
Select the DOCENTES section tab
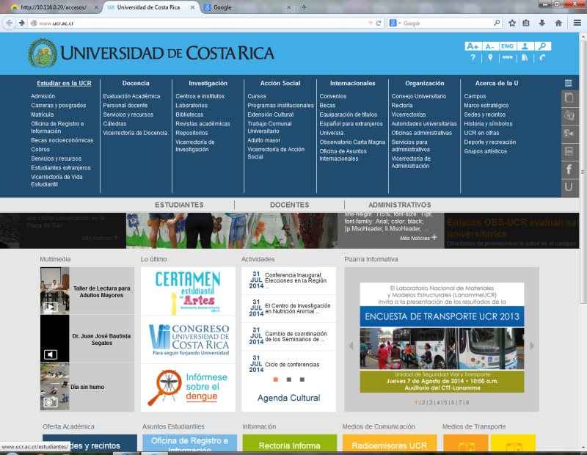point(289,205)
